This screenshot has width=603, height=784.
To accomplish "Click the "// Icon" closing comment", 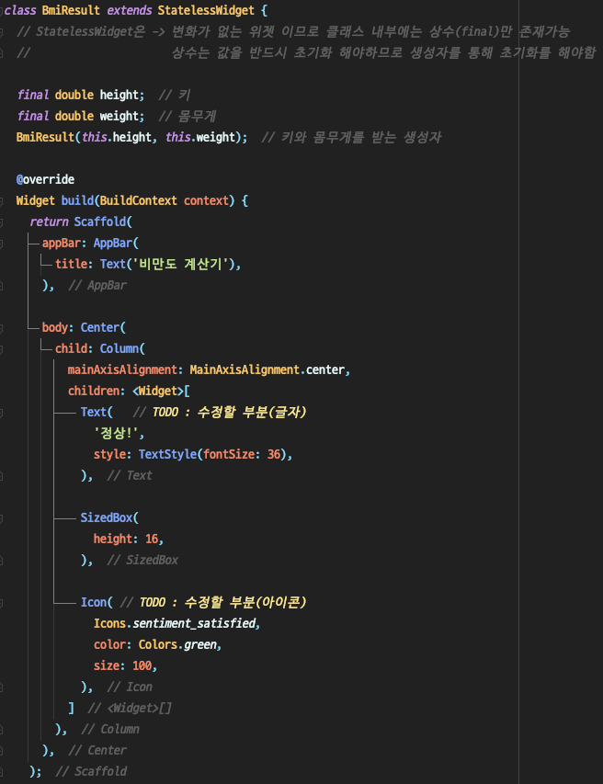I will (x=129, y=687).
